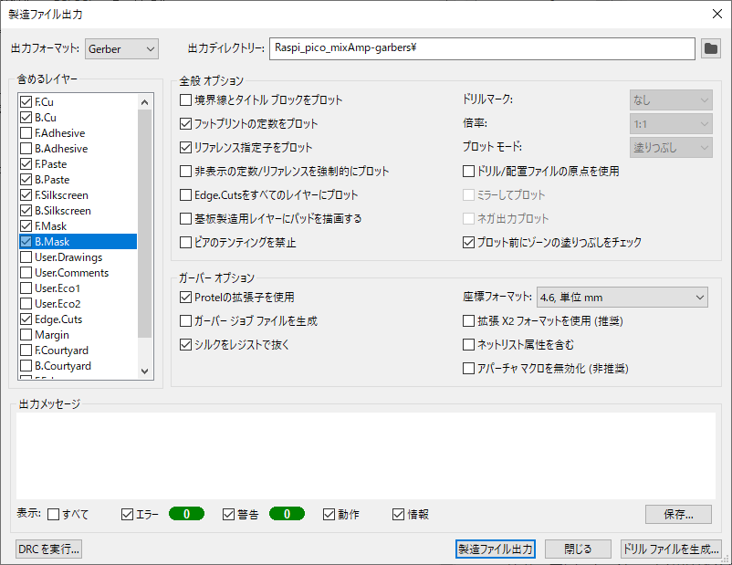Check 基板製造用レイヤーにパッドを描画する

tap(186, 218)
